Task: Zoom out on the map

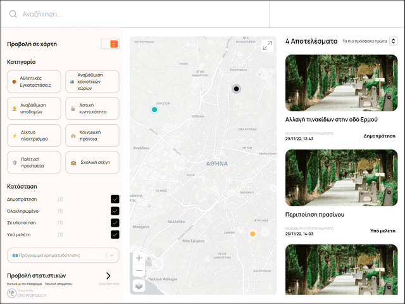Action: point(139,271)
